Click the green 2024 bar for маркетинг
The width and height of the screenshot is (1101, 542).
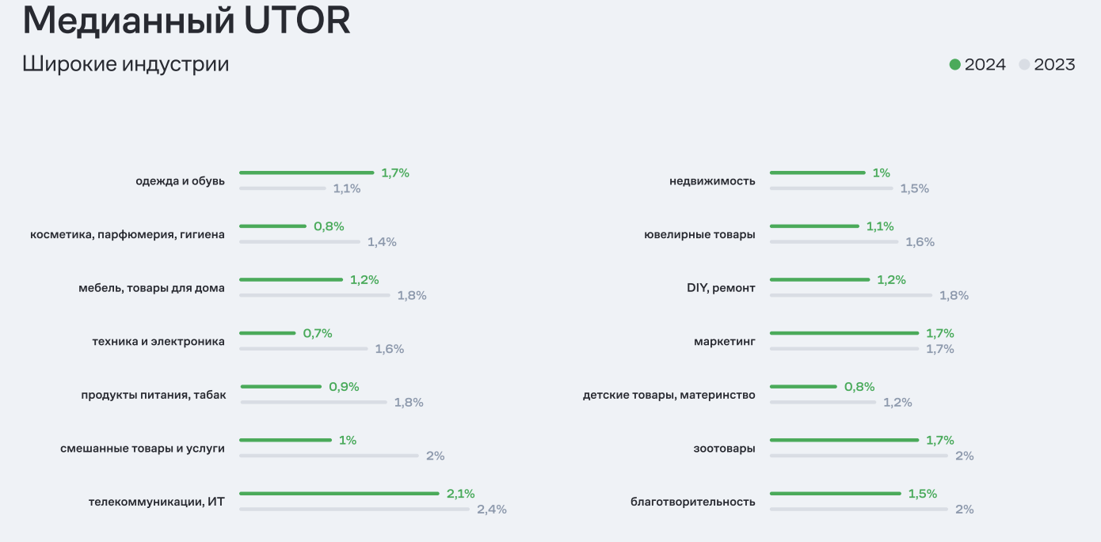coord(844,333)
